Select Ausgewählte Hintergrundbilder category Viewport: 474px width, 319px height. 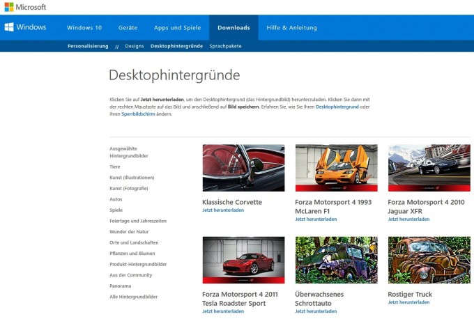coord(129,153)
